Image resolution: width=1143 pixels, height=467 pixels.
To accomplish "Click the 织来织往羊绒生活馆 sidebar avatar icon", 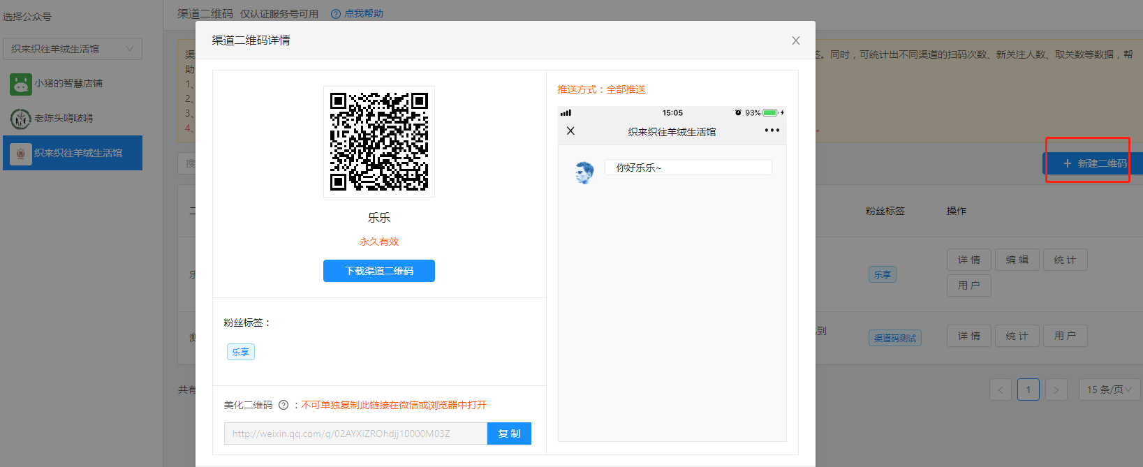I will pos(21,154).
